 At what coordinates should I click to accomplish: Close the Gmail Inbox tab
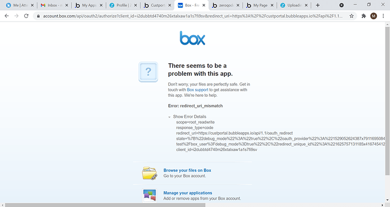pos(66,5)
